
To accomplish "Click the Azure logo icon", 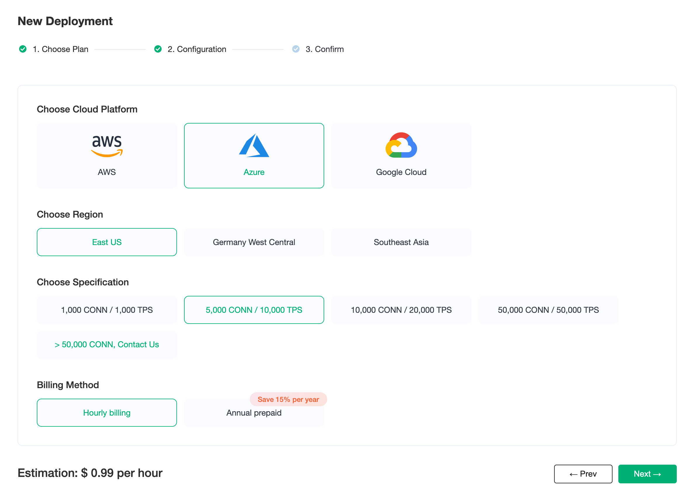I will coord(254,145).
